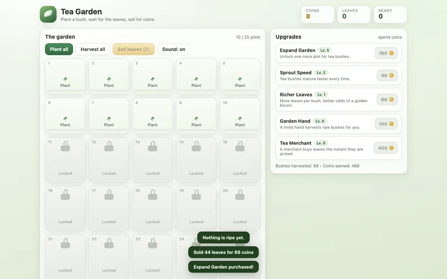Click the 'Tea Garden' title text
The height and width of the screenshot is (279, 447).
pos(81,12)
